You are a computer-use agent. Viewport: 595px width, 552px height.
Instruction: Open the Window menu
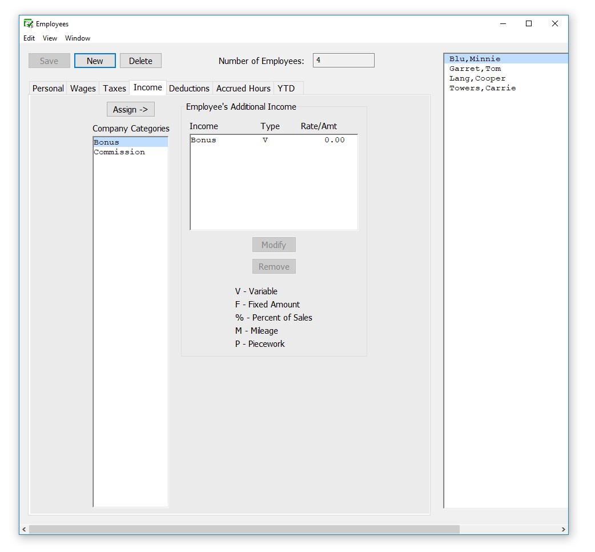pyautogui.click(x=78, y=38)
